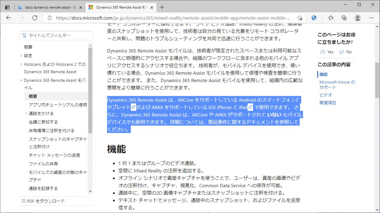The image size is (380, 213).
Task: Click the PDF download icon
Action: point(23,201)
